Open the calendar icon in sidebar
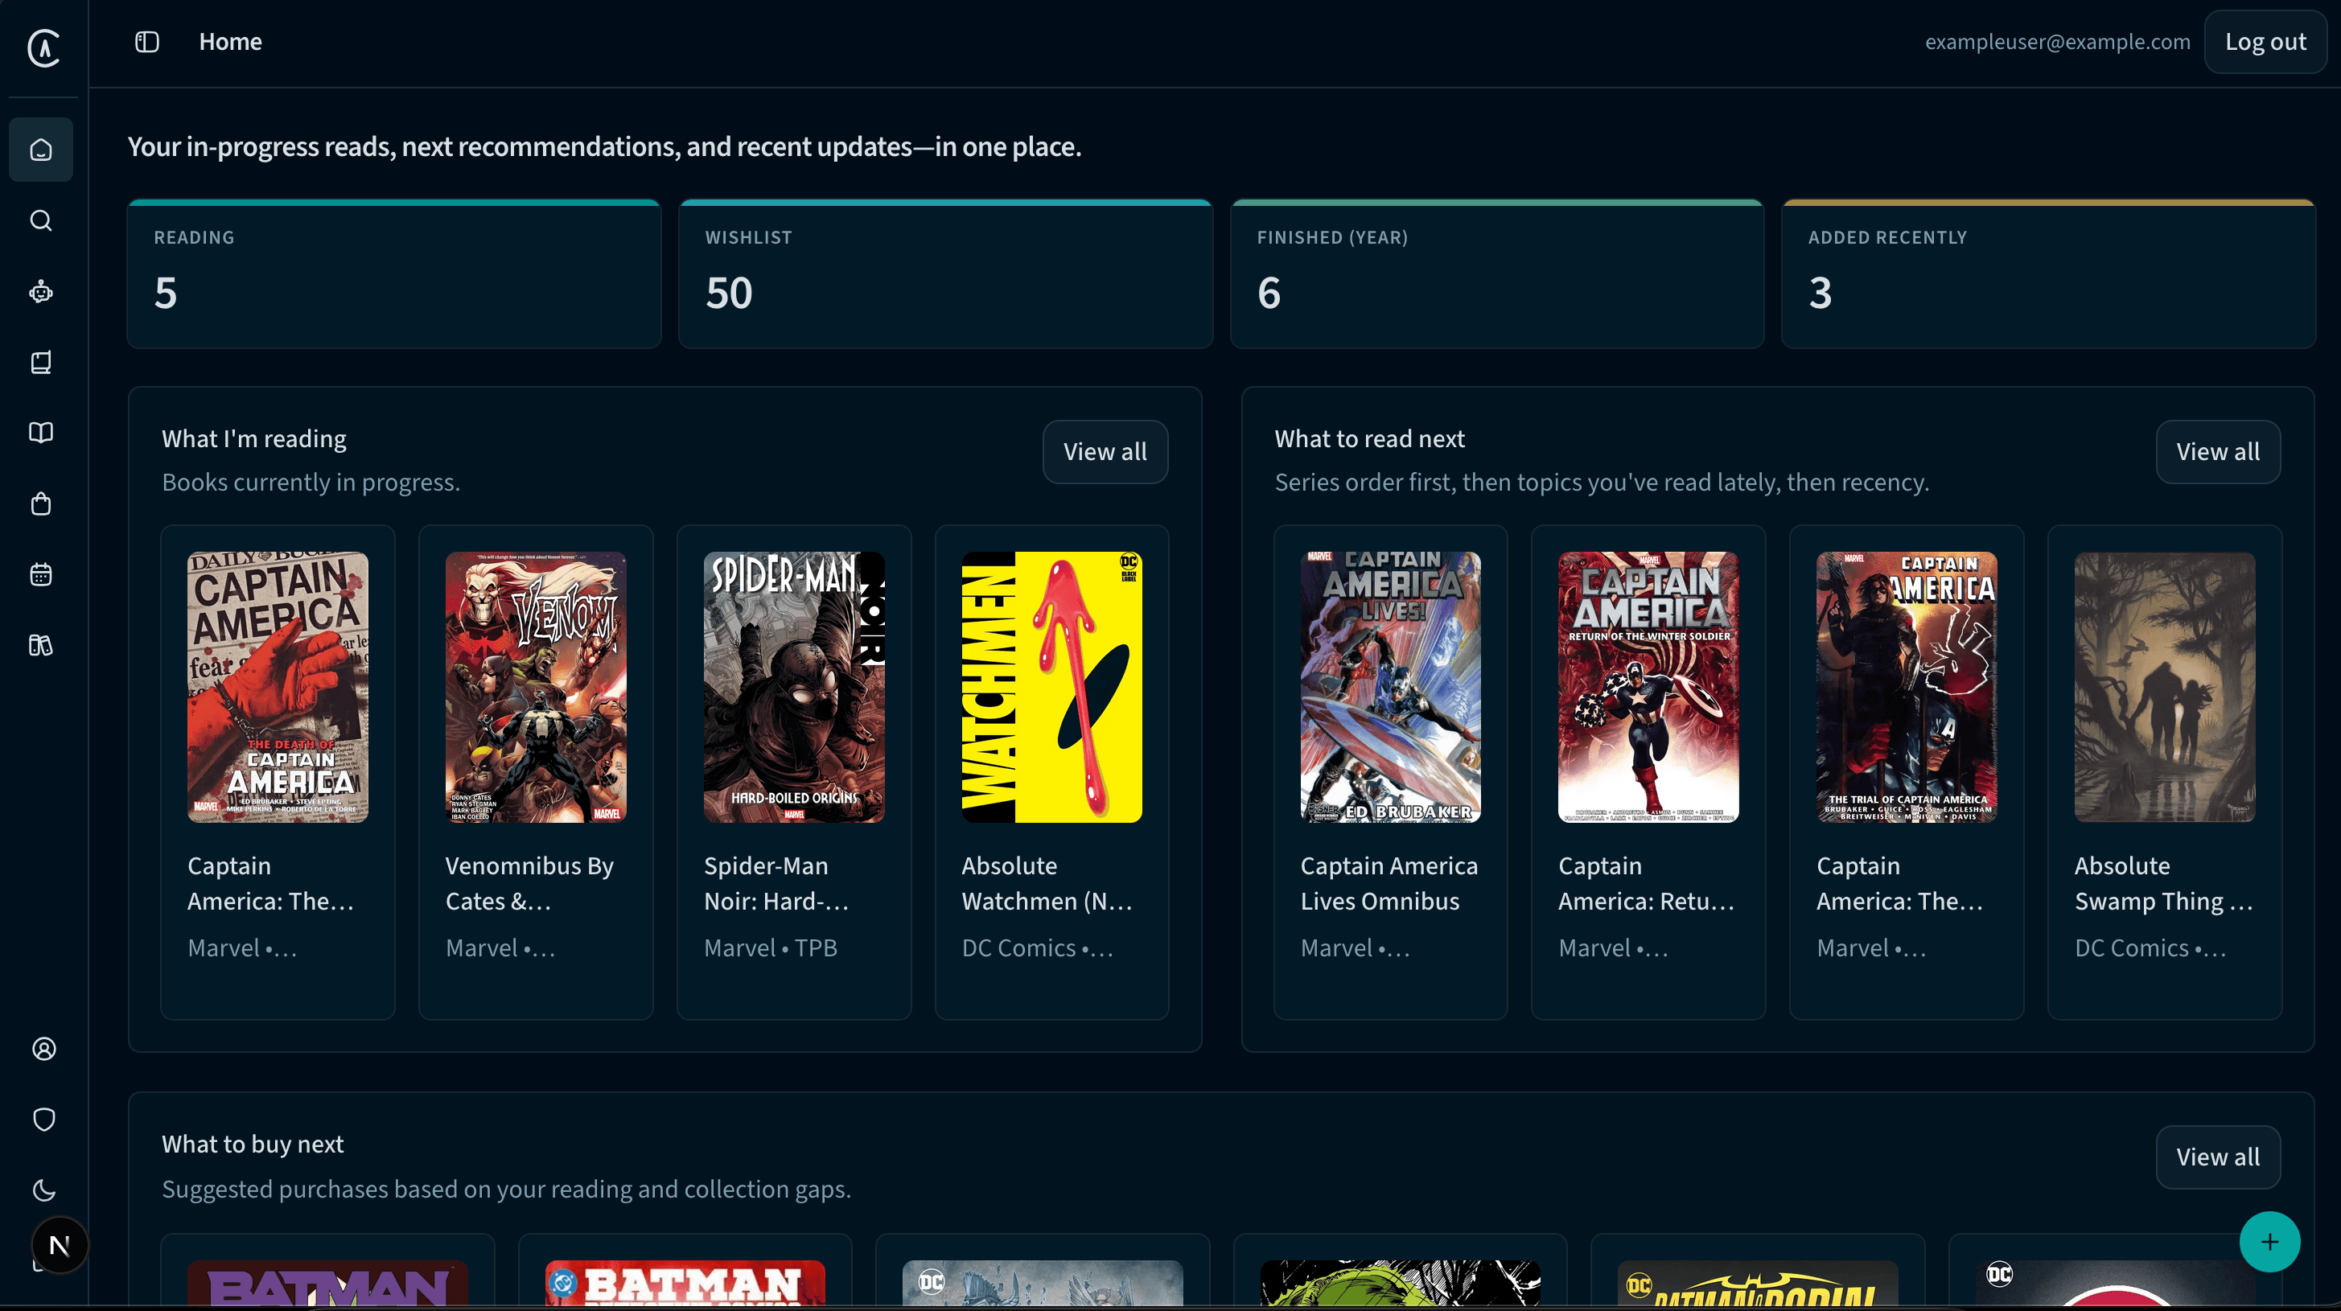Image resolution: width=2341 pixels, height=1311 pixels. 41,574
